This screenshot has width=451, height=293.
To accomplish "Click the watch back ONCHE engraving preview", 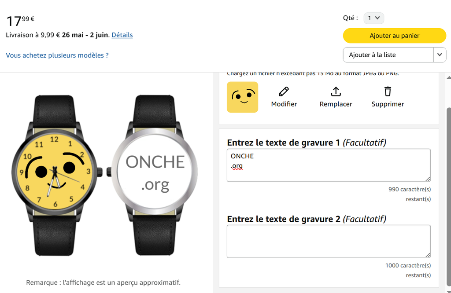I will click(155, 172).
